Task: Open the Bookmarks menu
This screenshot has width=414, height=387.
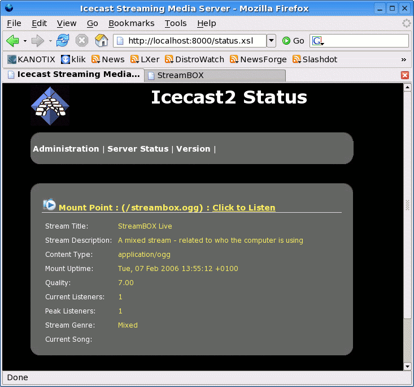Action: [132, 23]
